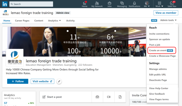Click the LinkedIn logo icon

click(5, 4)
